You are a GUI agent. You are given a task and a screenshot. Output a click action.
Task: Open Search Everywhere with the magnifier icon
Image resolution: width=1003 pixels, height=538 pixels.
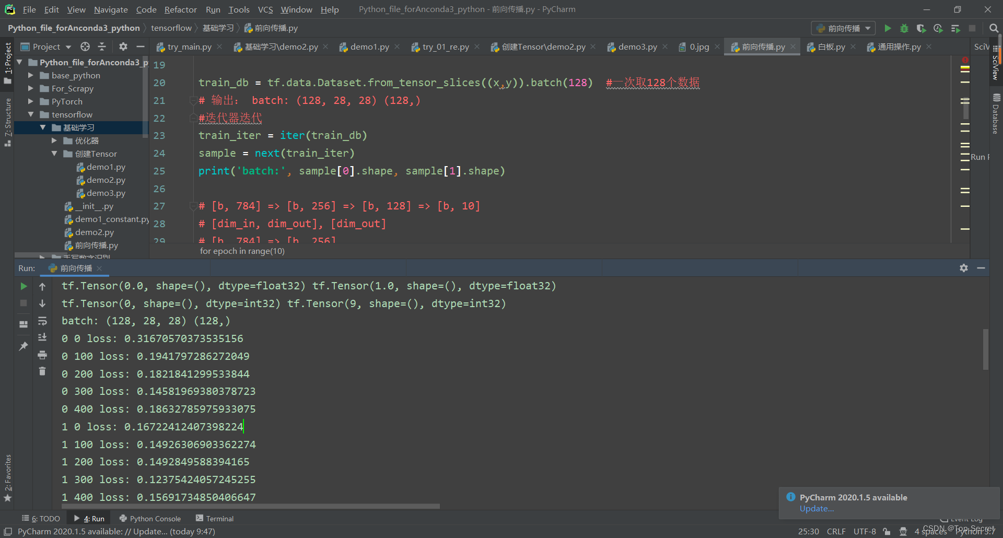point(993,28)
